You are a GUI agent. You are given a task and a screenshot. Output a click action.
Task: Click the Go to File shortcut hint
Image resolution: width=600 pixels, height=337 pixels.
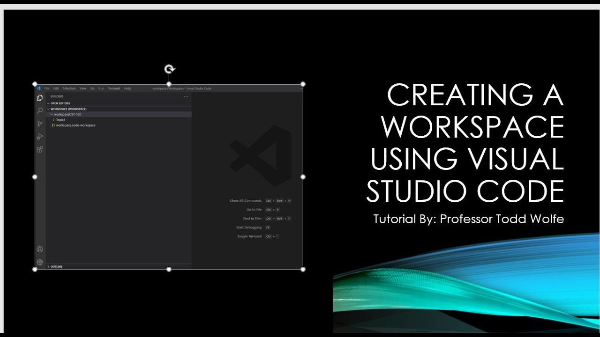click(262, 210)
